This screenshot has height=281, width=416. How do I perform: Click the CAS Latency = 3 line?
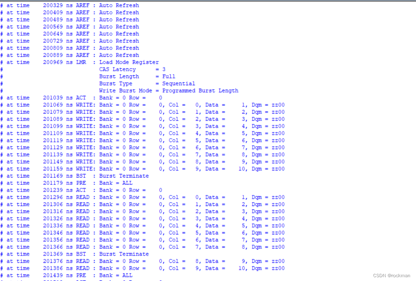(x=83, y=70)
